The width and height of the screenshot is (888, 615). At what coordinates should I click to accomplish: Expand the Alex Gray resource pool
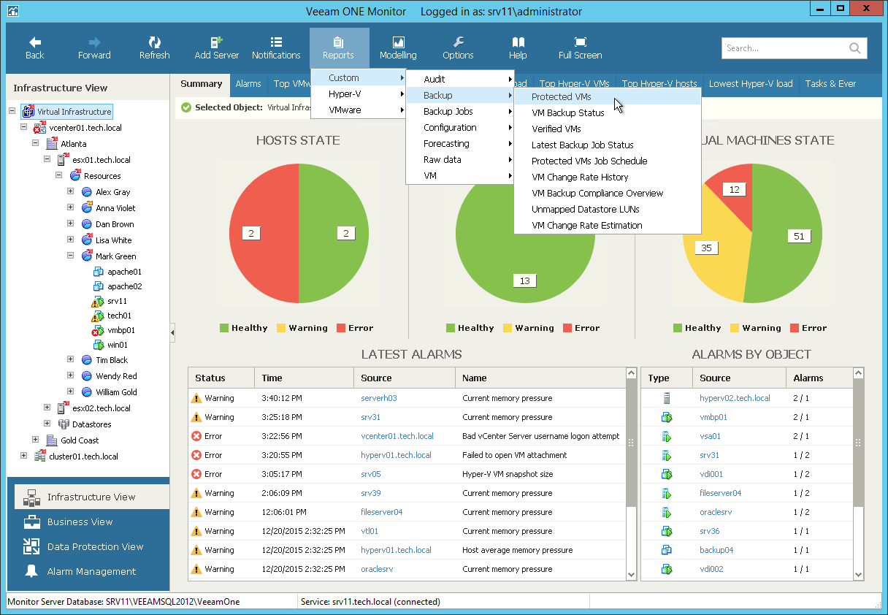(x=71, y=192)
